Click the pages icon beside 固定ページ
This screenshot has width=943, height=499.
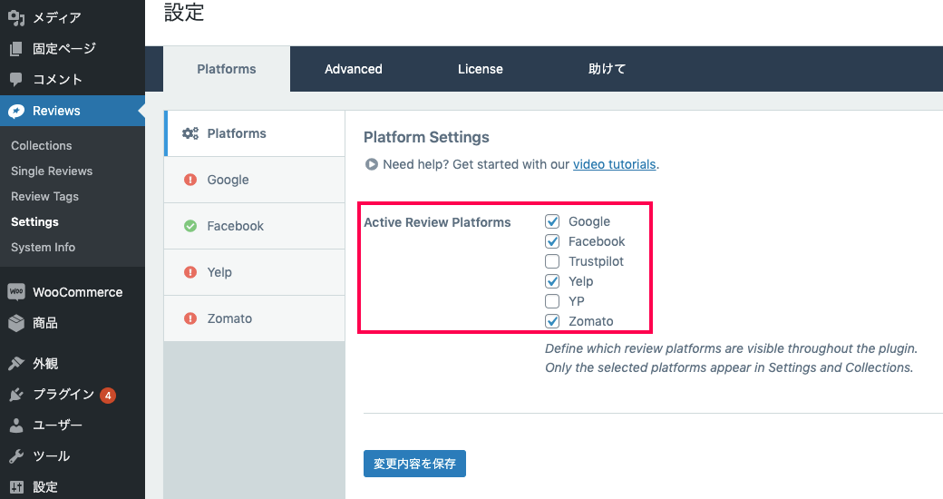click(16, 49)
